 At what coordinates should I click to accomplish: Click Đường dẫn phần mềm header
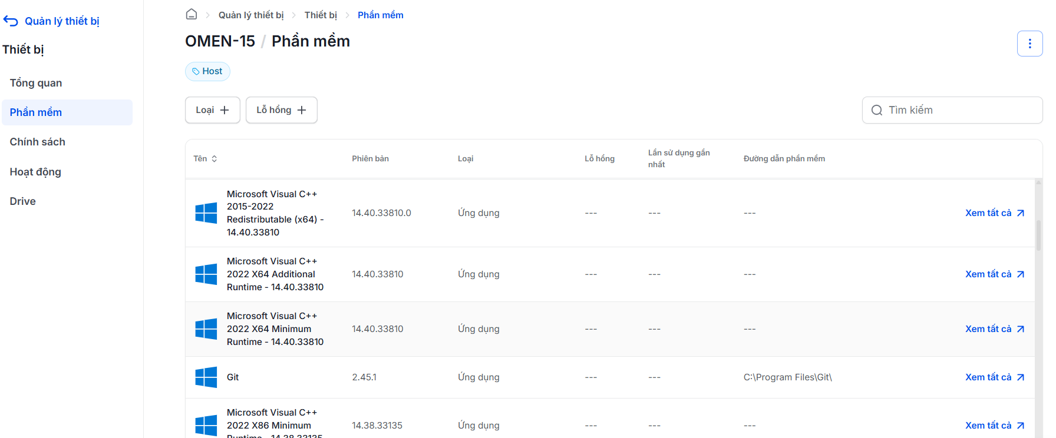784,159
